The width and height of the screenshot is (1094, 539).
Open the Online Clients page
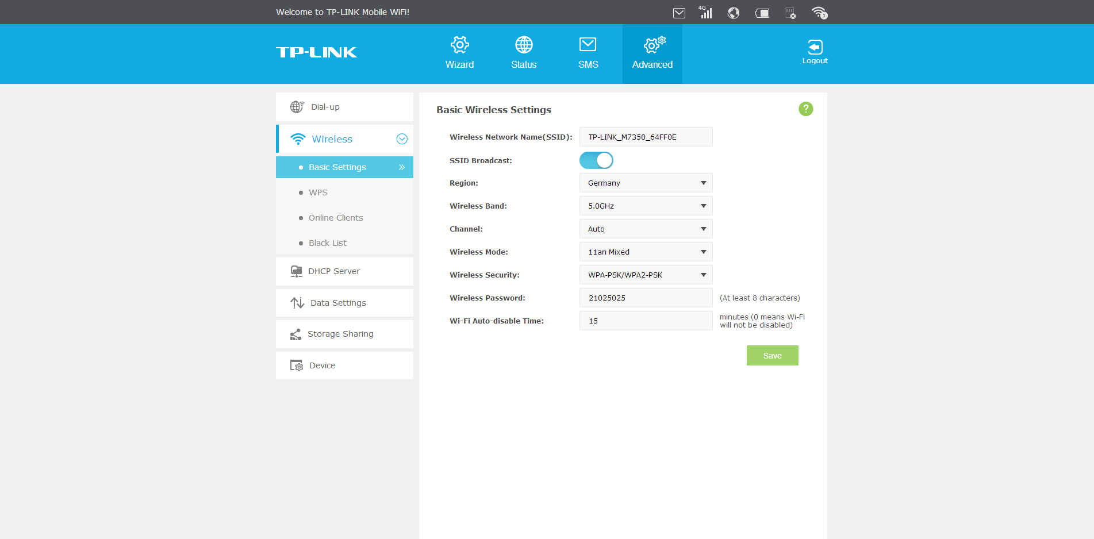336,218
